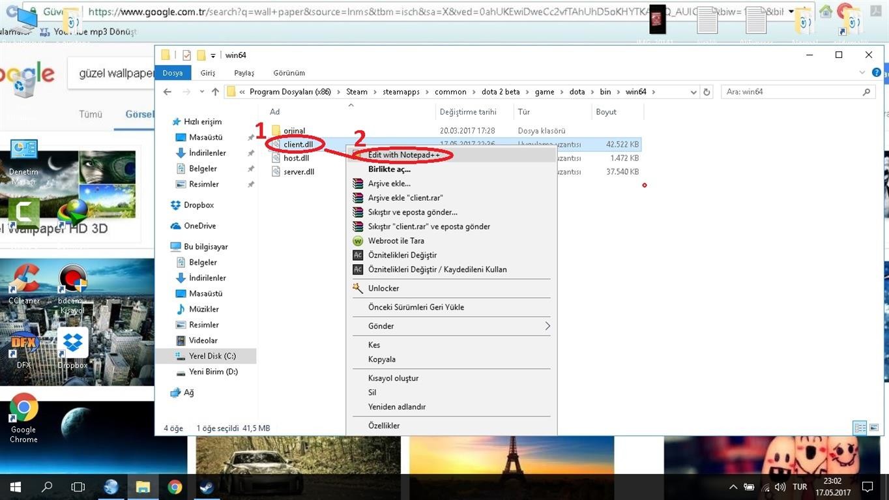The height and width of the screenshot is (500, 889).
Task: Expand the Gönder submenu
Action: click(x=451, y=326)
